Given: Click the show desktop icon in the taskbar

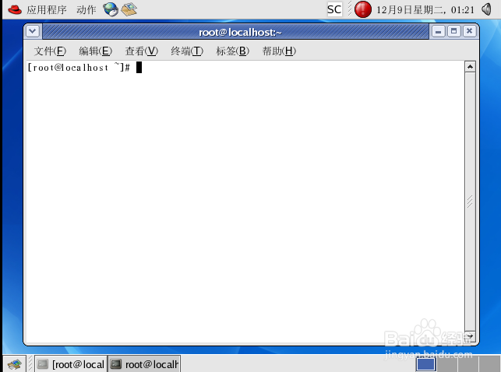Looking at the screenshot, I should [14, 363].
